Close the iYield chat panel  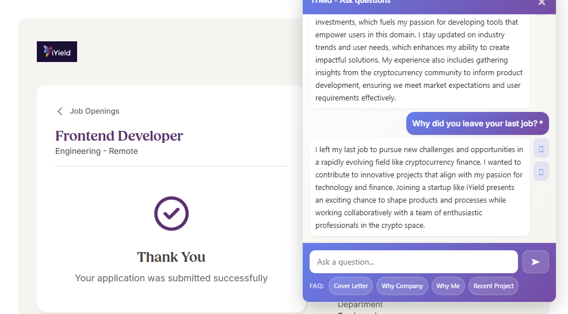pyautogui.click(x=542, y=3)
